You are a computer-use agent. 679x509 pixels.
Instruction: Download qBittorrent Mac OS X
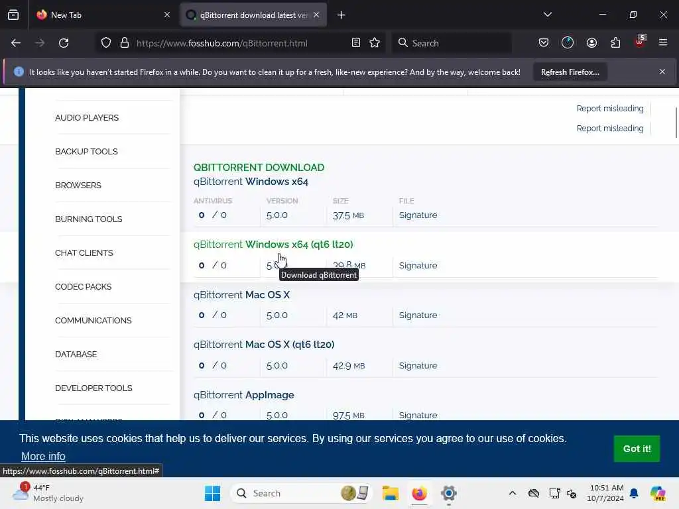coord(241,295)
